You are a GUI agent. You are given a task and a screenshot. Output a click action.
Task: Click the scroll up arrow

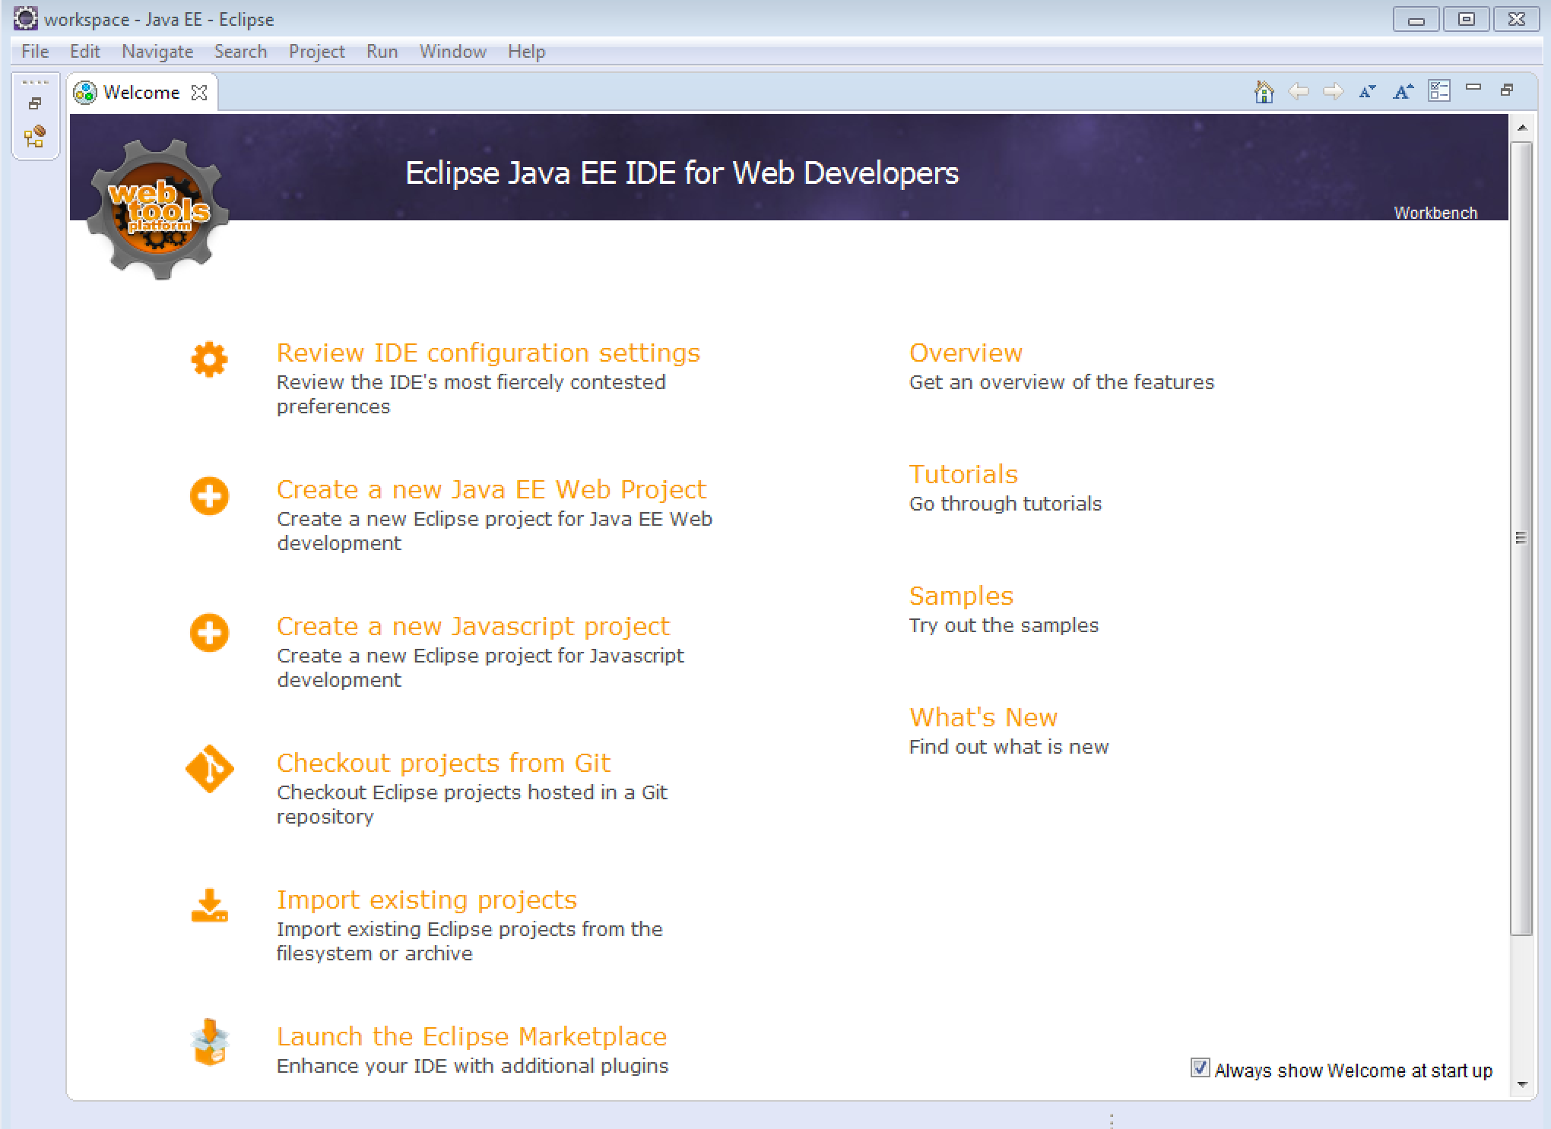pos(1521,128)
